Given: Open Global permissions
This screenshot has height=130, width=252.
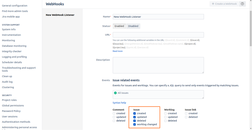Looking at the screenshot, I should [13, 106].
